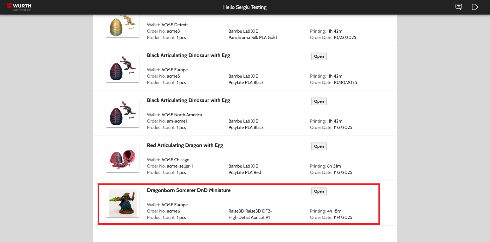Click the Dragonborn Sorcerer miniature image
This screenshot has height=242, width=490.
click(123, 203)
